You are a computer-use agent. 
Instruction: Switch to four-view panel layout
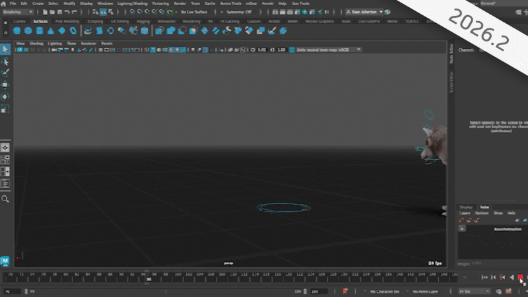pos(5,160)
